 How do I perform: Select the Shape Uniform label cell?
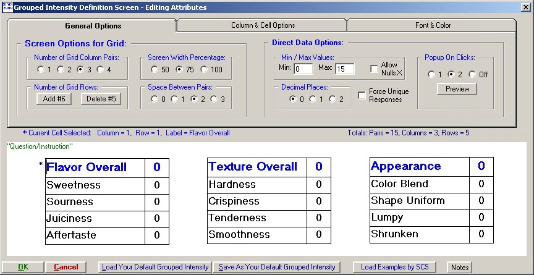[420, 201]
